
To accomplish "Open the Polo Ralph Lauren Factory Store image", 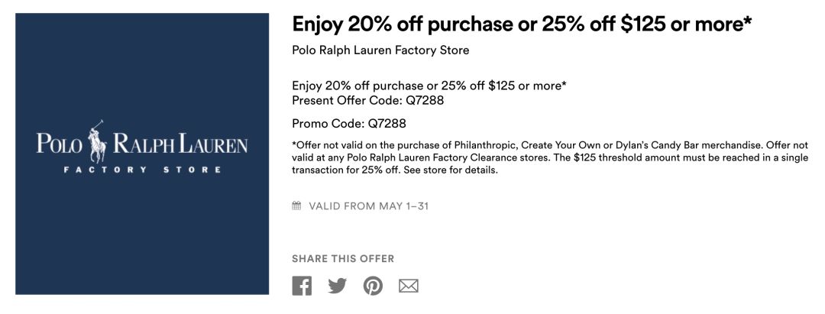I will tap(142, 154).
